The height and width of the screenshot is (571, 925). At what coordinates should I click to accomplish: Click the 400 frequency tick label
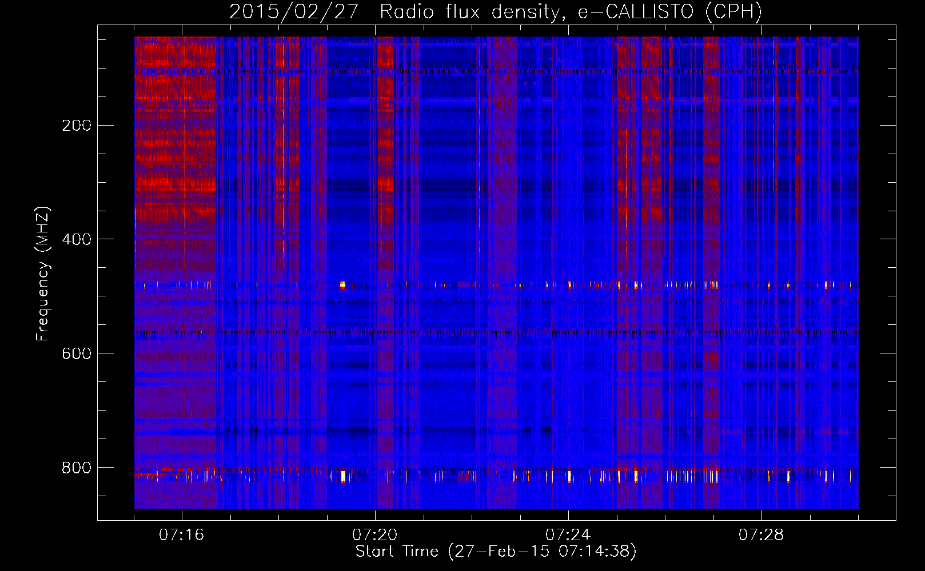click(77, 239)
